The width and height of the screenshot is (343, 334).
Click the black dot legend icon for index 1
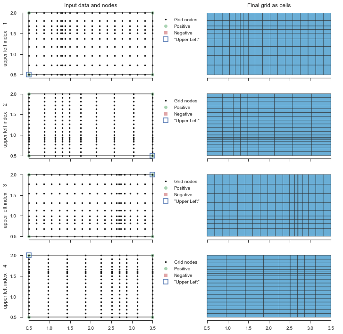pos(166,20)
